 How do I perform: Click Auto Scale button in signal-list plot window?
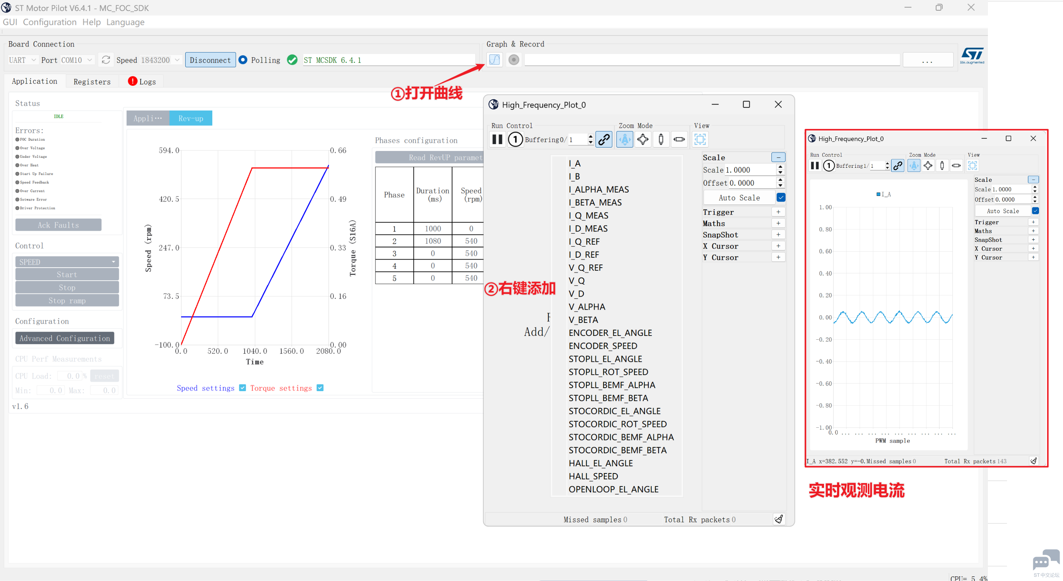[739, 197]
